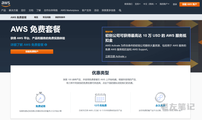Click the 立即注册 Activate link

[116, 56]
